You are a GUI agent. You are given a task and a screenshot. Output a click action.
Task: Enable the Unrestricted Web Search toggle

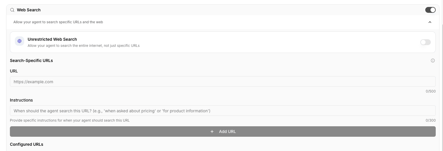coord(425,42)
